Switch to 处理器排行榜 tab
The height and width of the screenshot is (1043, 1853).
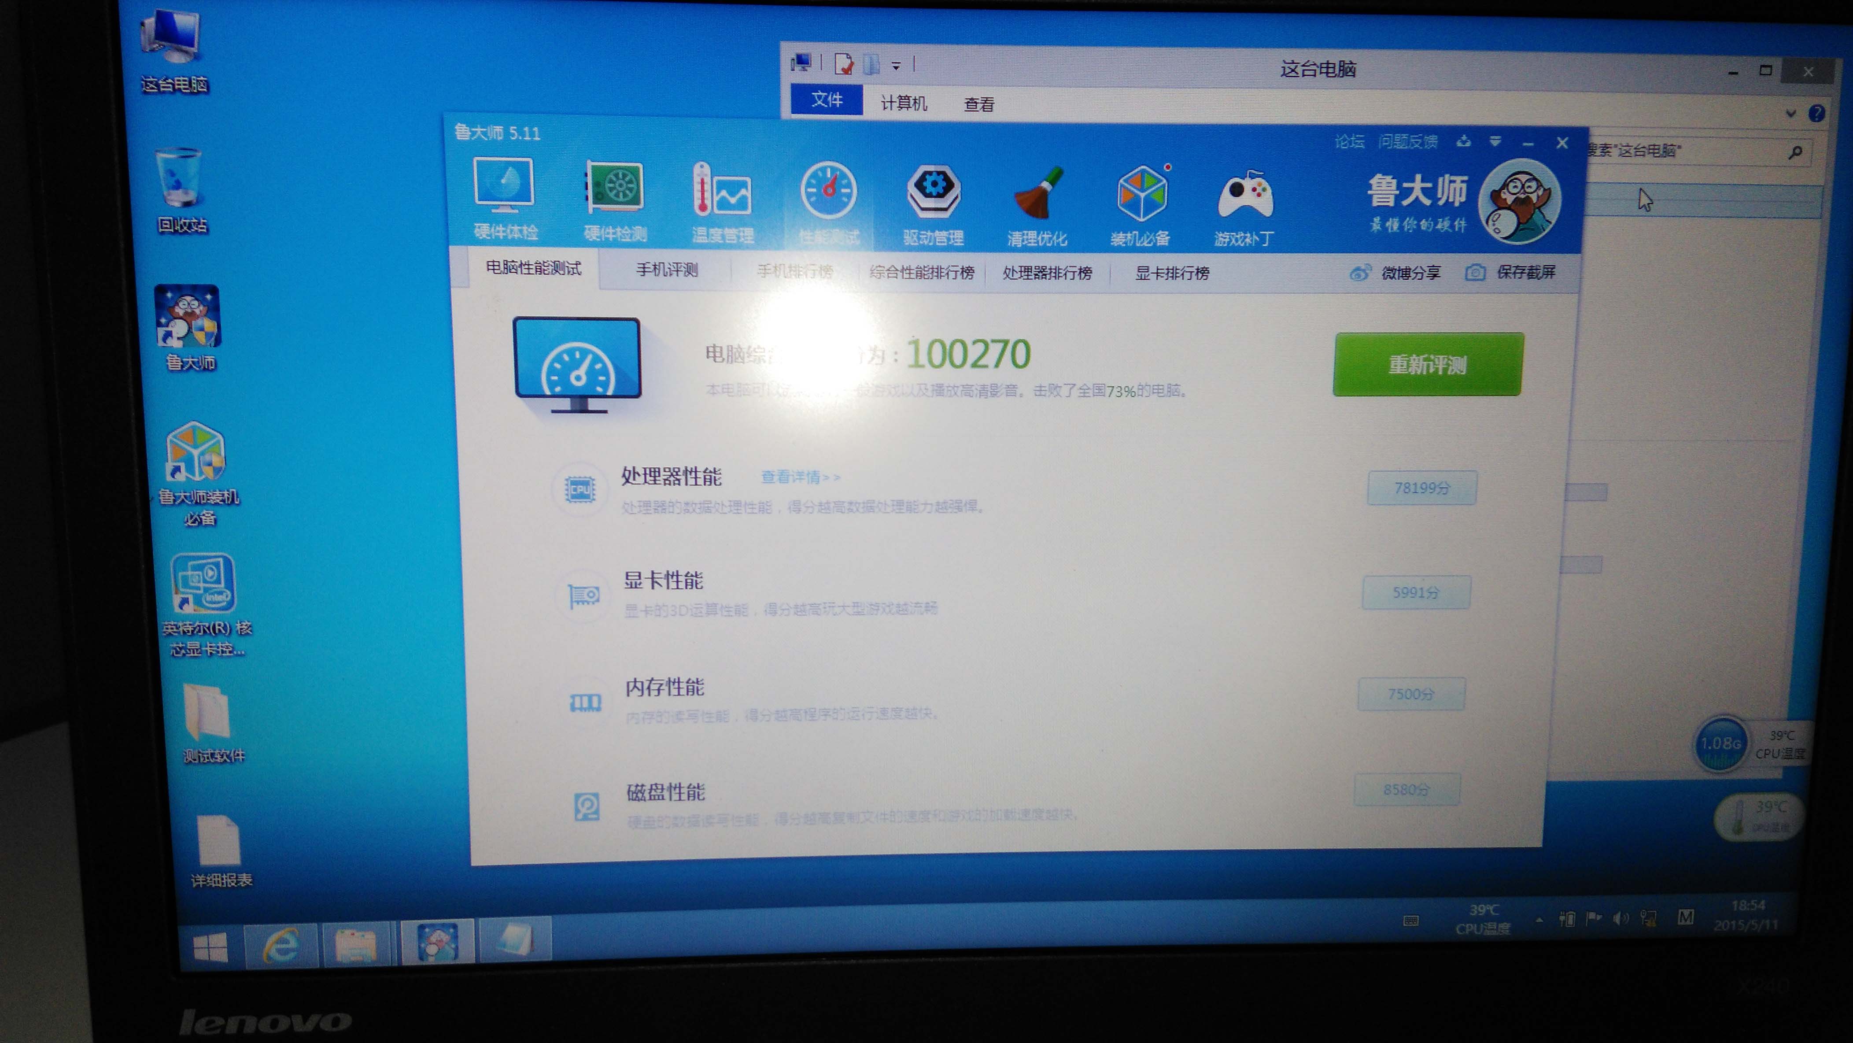point(1047,273)
